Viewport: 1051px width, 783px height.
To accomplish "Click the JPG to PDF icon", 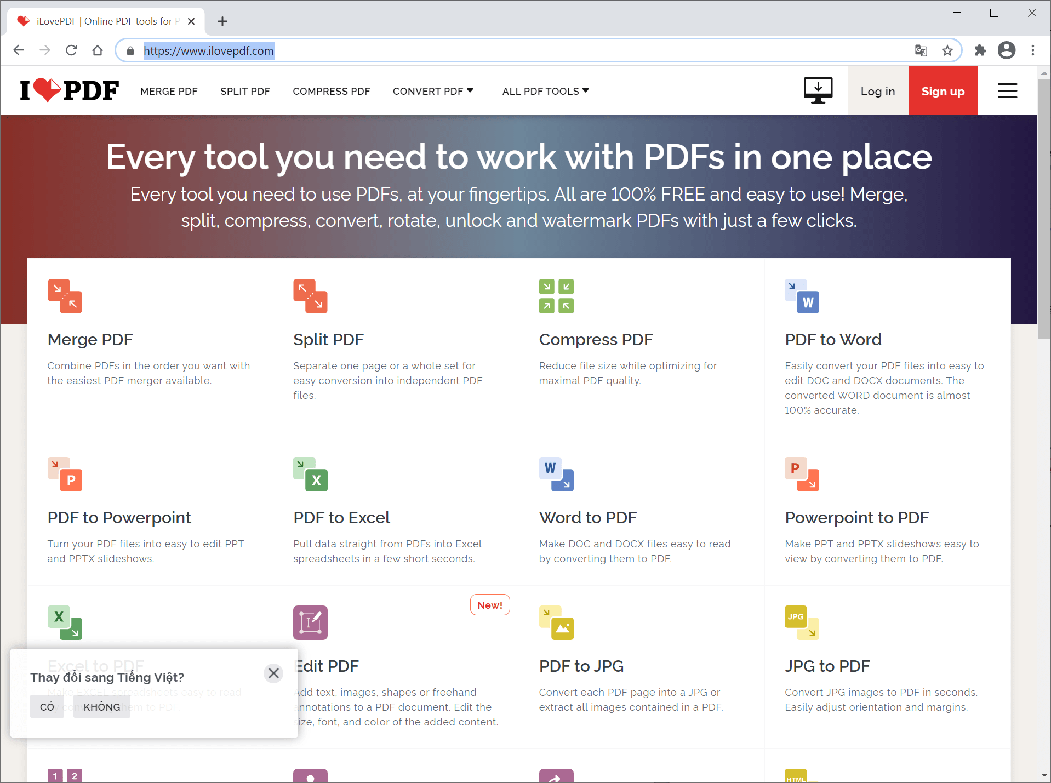I will [x=802, y=622].
